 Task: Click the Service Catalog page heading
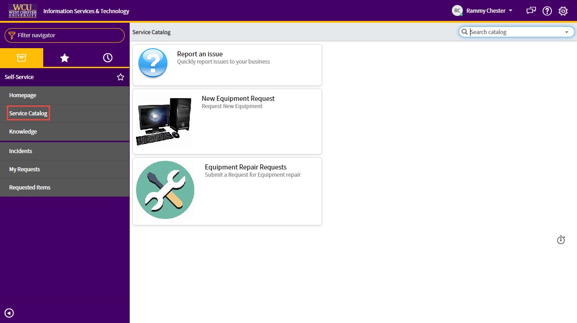point(152,32)
